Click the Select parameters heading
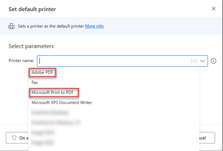This screenshot has height=151, width=223. (x=31, y=46)
